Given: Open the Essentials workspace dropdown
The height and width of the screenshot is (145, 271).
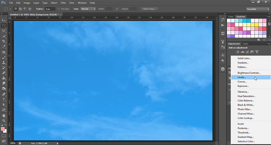Looking at the screenshot, I should click(257, 9).
